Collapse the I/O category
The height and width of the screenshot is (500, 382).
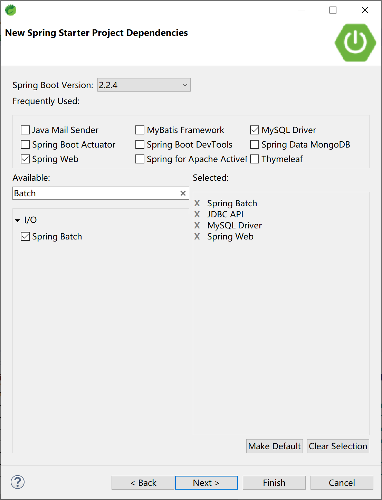[18, 220]
